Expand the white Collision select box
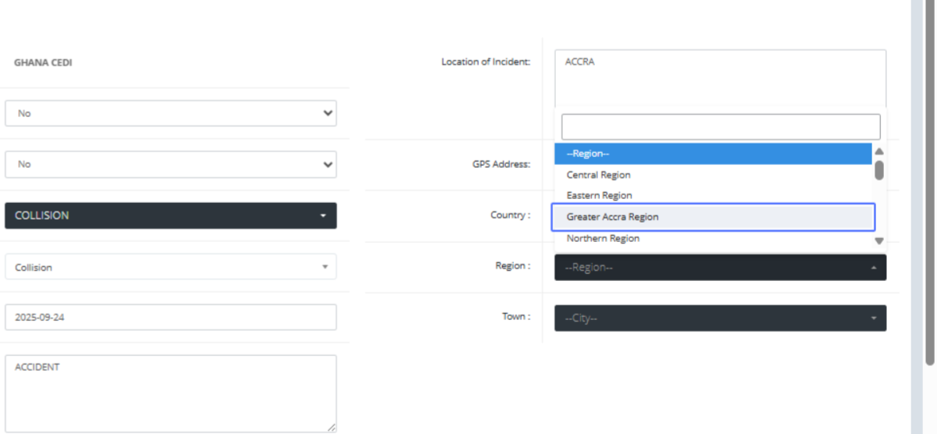Viewport: 937px width, 434px height. coord(170,267)
